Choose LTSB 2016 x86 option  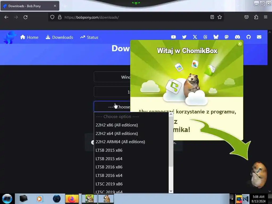pos(131,167)
